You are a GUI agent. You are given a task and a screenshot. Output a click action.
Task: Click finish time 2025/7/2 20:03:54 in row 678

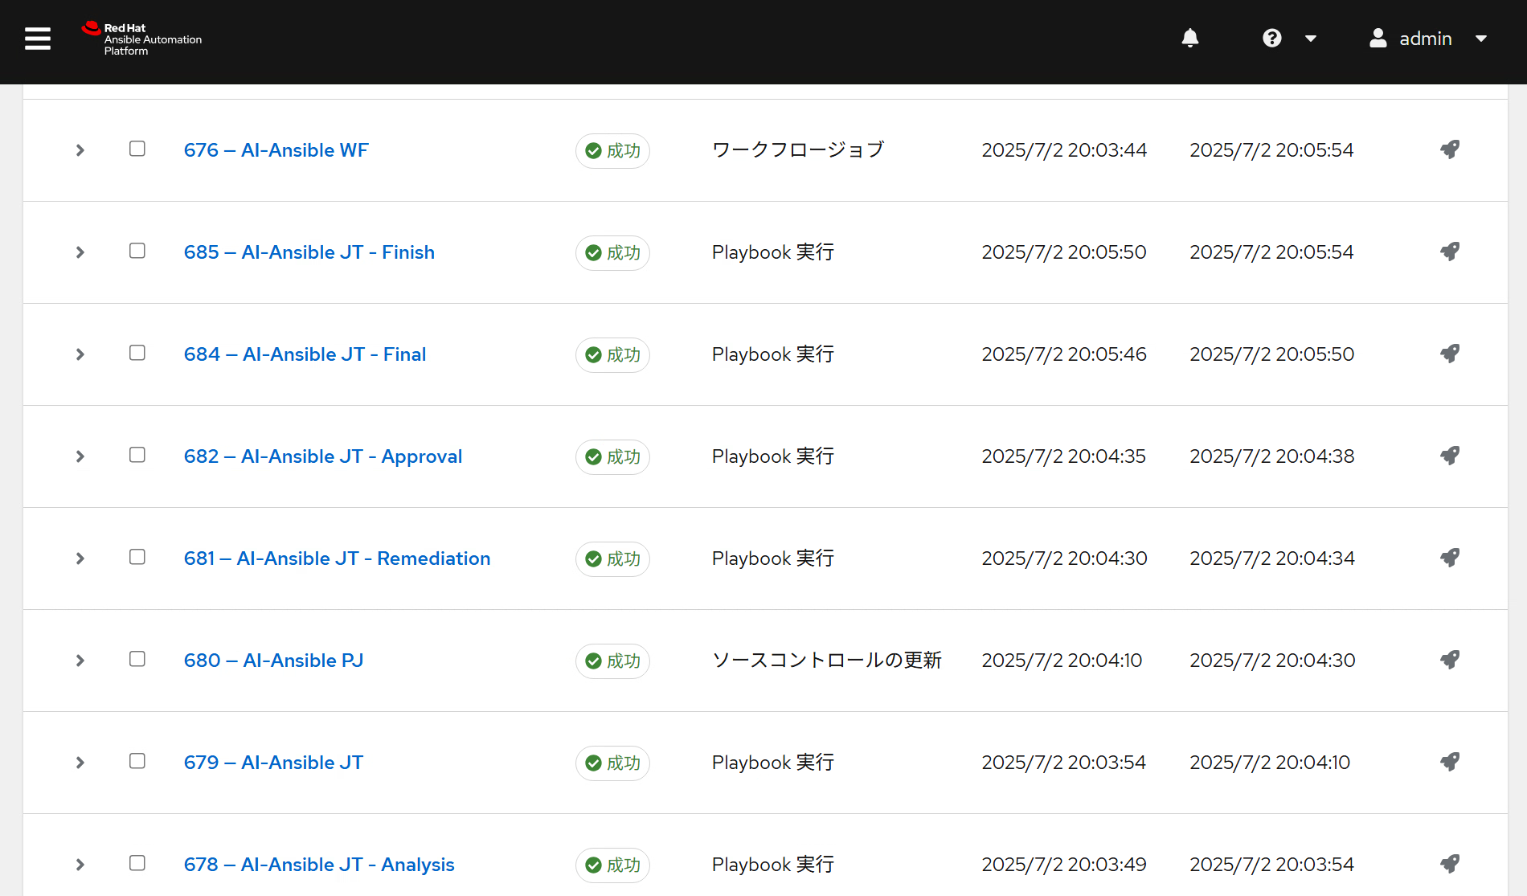[x=1271, y=865]
